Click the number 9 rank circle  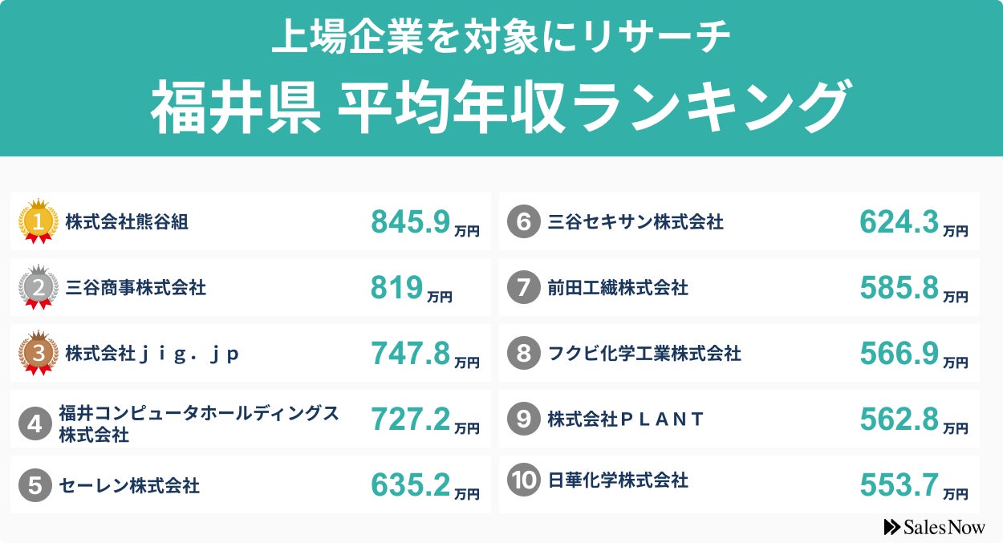click(523, 419)
